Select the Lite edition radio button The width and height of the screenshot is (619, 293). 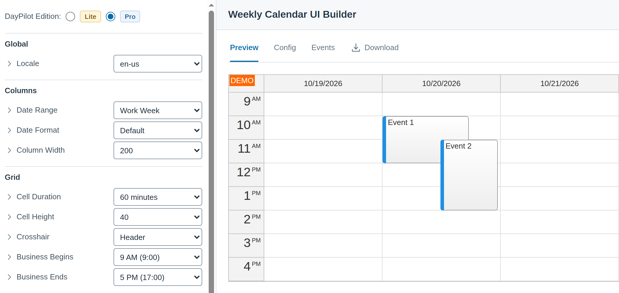click(x=70, y=17)
